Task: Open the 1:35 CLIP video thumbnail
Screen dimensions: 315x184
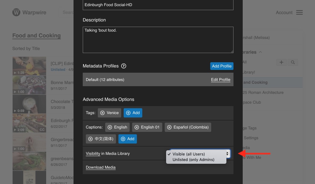Action: point(29,66)
